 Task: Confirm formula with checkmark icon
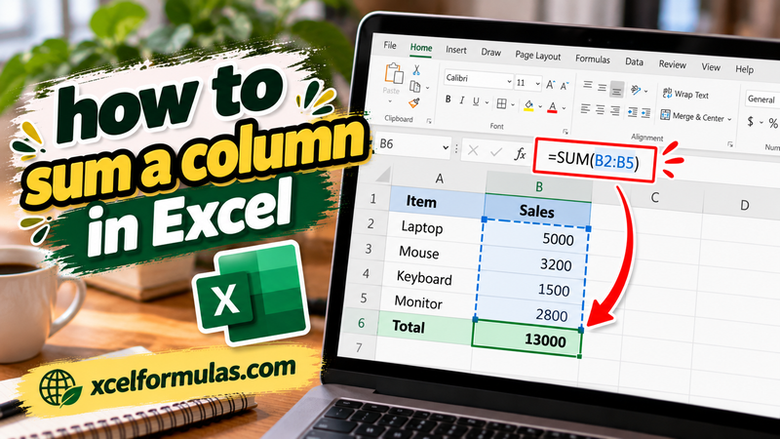(496, 152)
